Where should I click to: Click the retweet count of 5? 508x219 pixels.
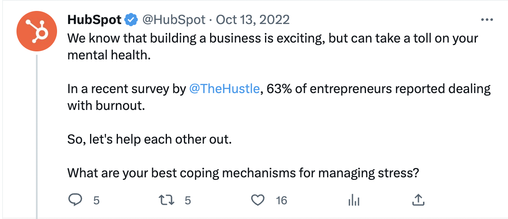188,200
